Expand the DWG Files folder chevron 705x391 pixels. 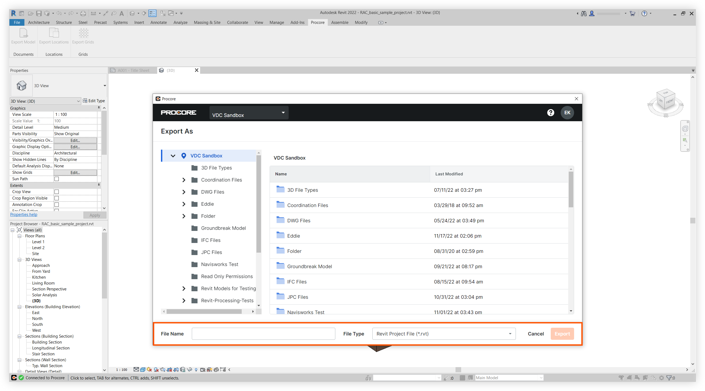point(184,192)
